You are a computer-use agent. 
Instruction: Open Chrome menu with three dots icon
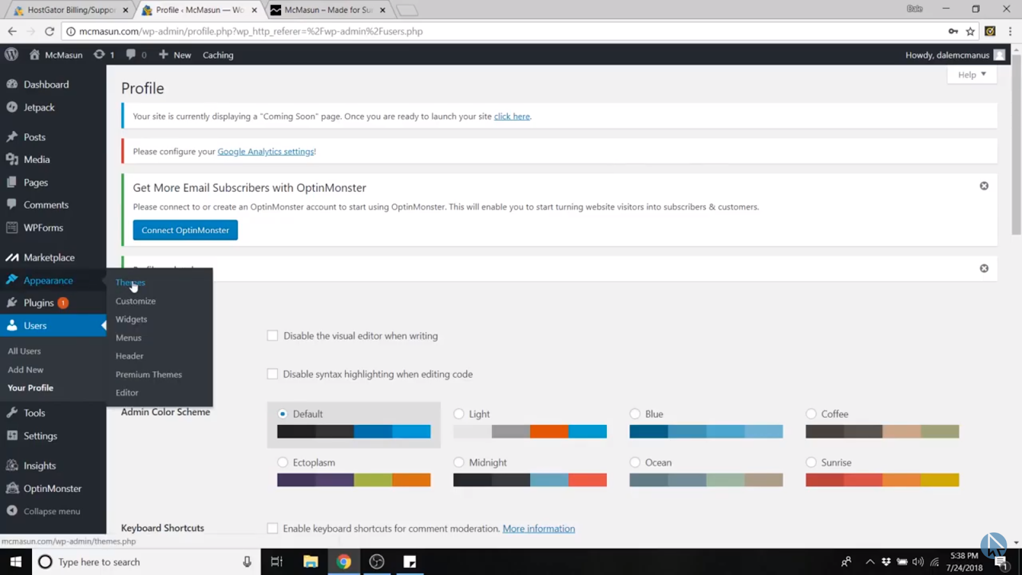pyautogui.click(x=1010, y=31)
